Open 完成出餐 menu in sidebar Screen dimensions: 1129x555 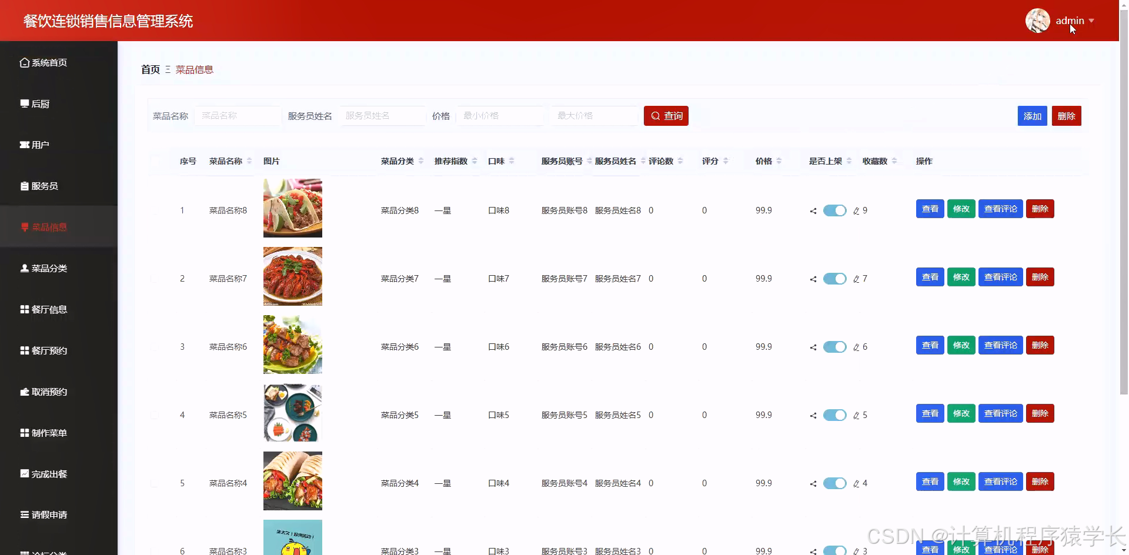click(x=59, y=474)
